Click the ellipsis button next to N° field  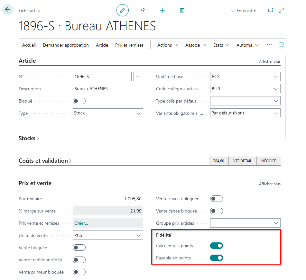138,77
